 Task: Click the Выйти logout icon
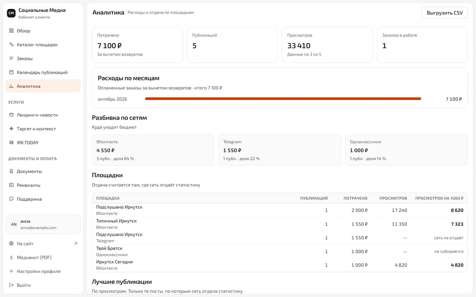tap(11, 285)
